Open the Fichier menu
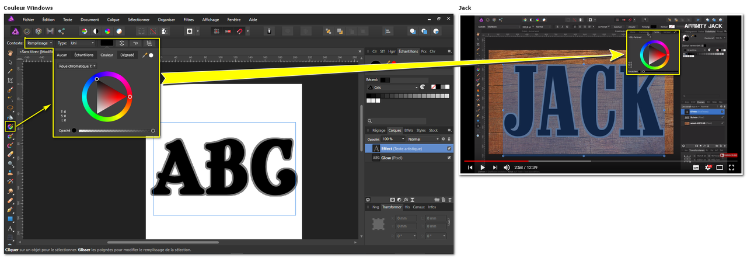 point(28,19)
